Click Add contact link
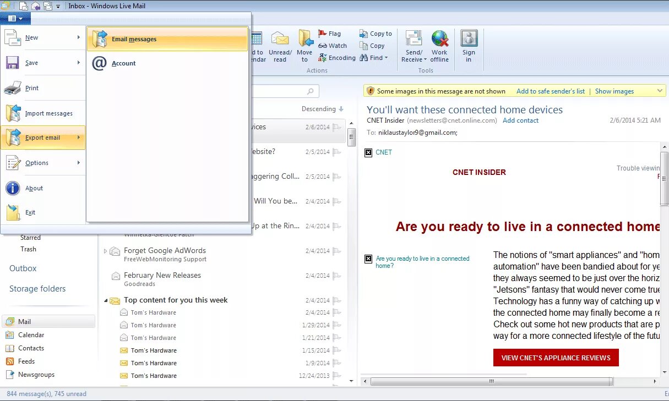 click(x=521, y=120)
